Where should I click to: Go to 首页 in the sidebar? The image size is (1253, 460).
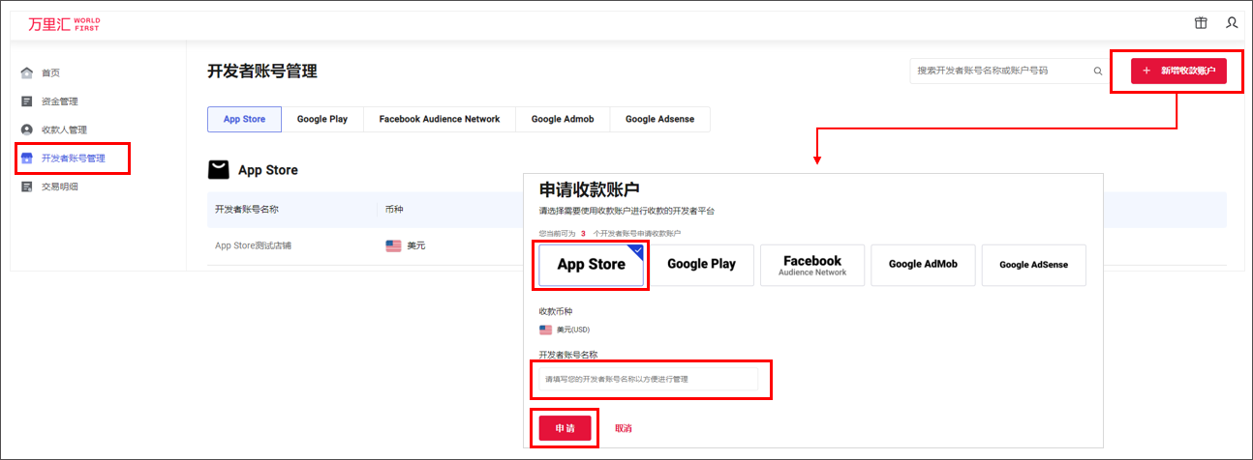(x=50, y=72)
